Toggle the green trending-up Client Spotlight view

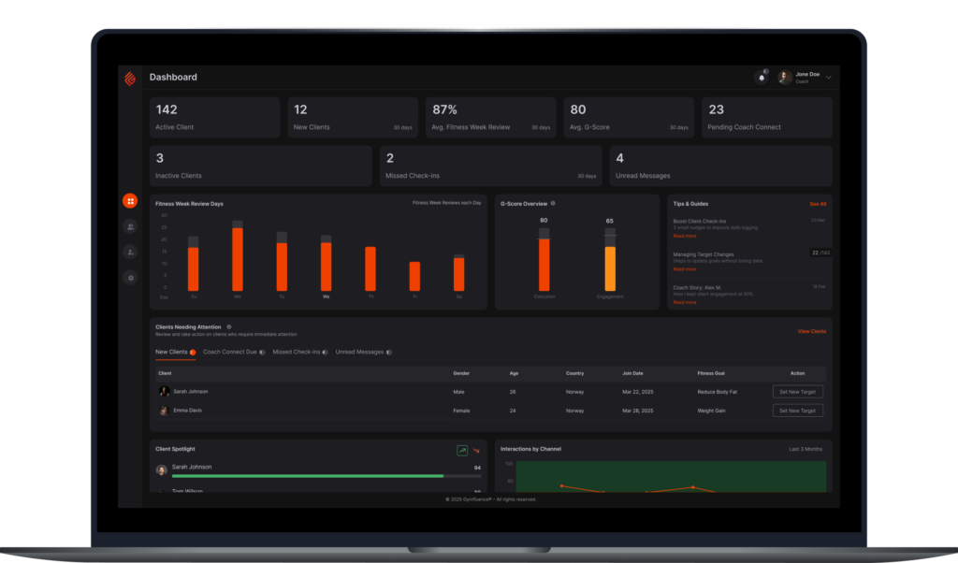(x=462, y=451)
